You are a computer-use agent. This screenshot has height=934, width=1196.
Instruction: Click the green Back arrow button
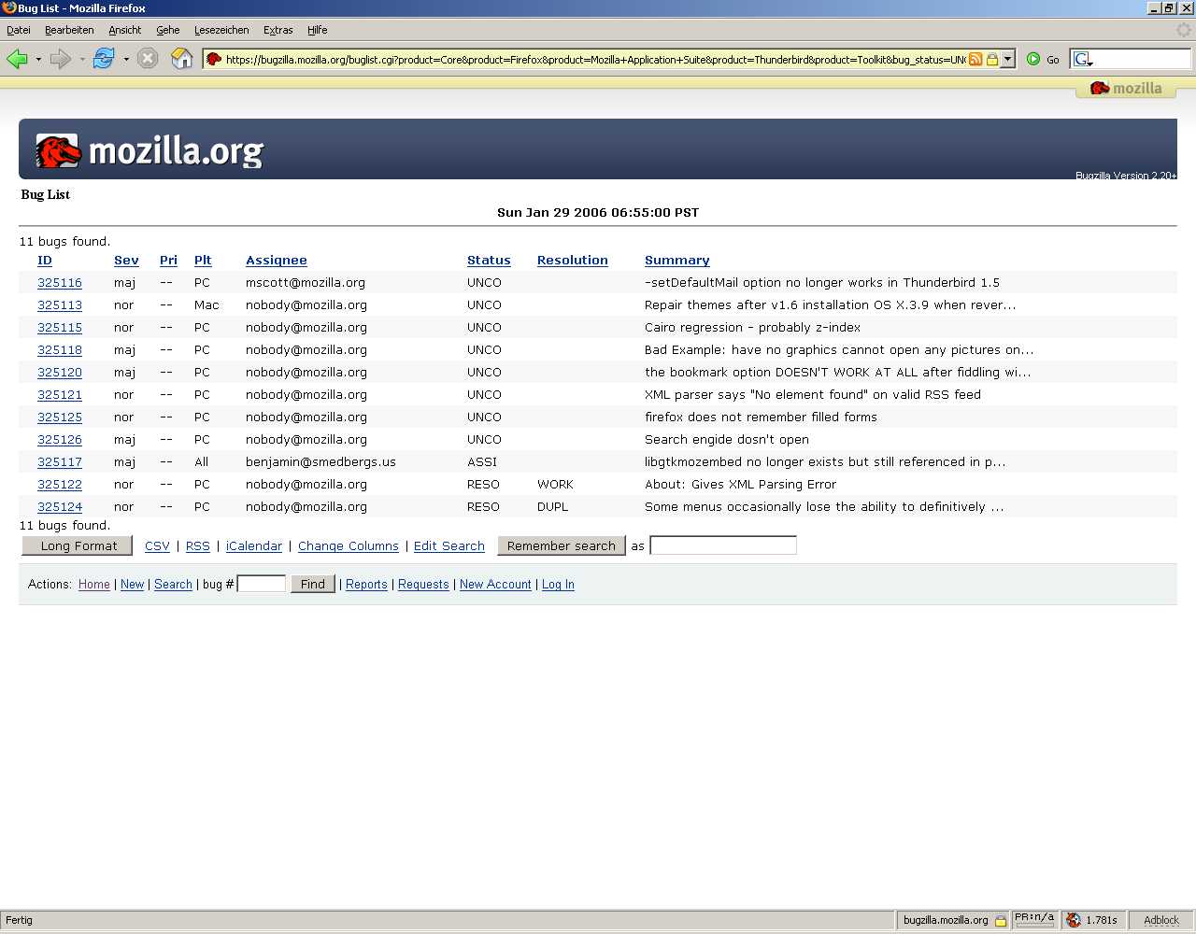[x=17, y=59]
